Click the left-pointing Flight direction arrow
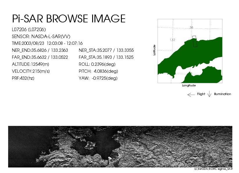 [x=191, y=95]
